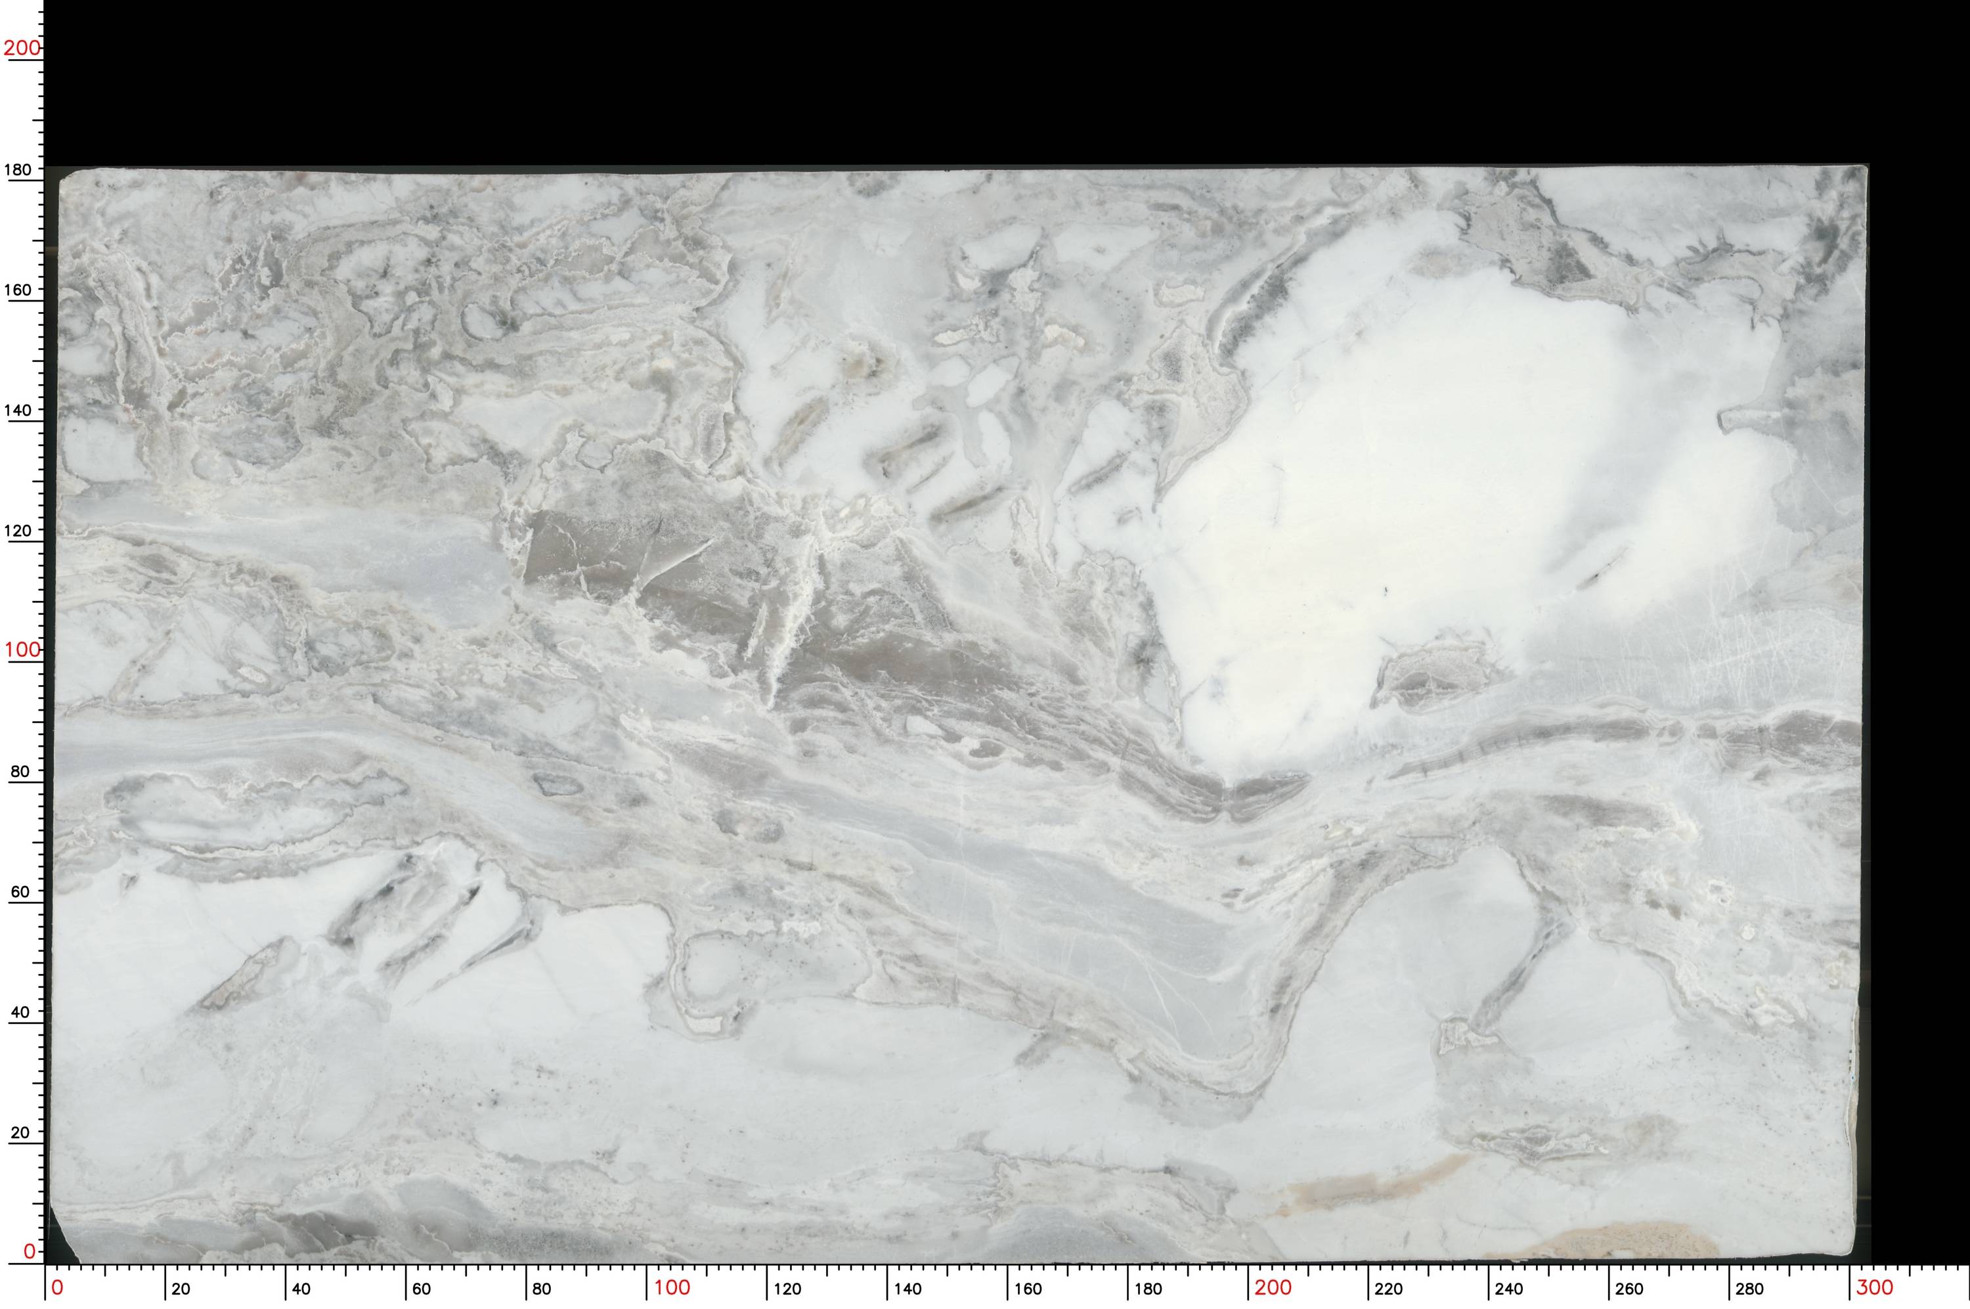
Task: Click the 40 label on the vertical ruler
Action: point(19,1012)
